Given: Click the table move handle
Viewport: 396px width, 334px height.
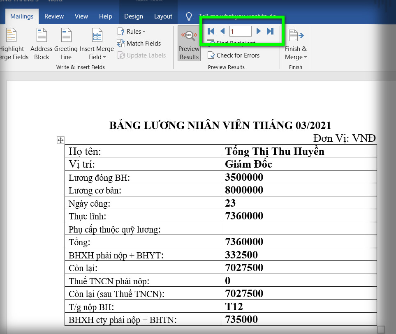Looking at the screenshot, I should [60, 141].
